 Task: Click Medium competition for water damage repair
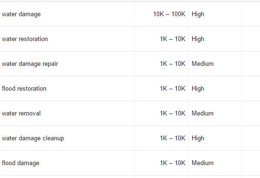click(203, 64)
